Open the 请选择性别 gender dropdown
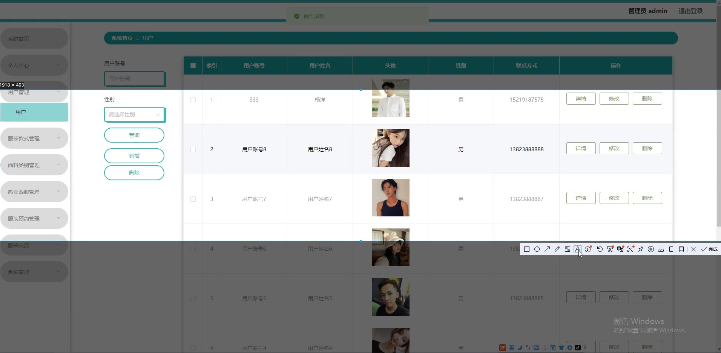This screenshot has height=353, width=721. tap(134, 114)
